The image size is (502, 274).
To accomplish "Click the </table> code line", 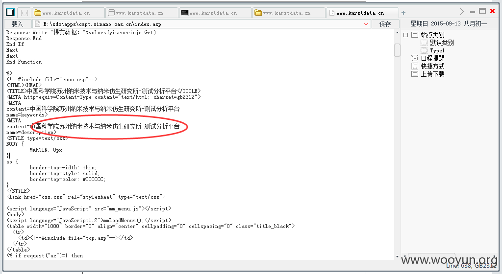I will point(18,250).
